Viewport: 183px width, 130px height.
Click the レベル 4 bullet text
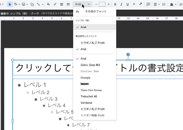pos(57,105)
